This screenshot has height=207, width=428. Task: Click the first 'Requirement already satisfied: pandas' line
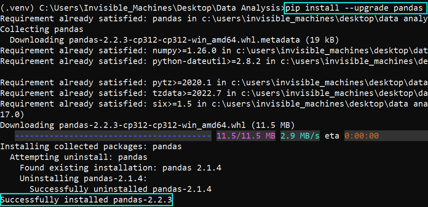coord(214,18)
